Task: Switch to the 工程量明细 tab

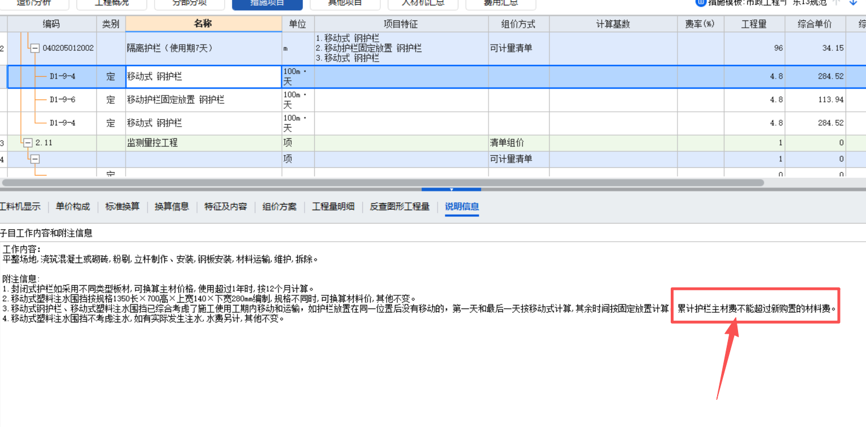Action: (333, 207)
